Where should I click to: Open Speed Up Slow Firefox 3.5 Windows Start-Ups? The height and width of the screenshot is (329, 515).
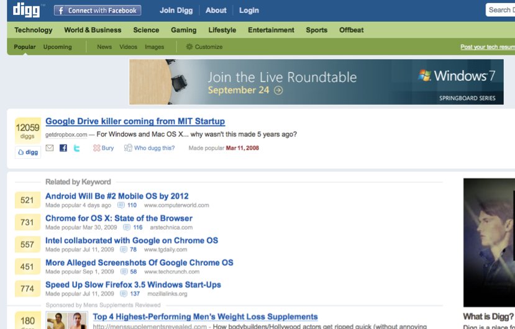[x=133, y=285]
